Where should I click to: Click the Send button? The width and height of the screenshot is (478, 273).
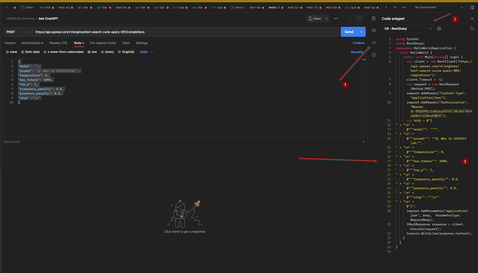[x=349, y=32]
